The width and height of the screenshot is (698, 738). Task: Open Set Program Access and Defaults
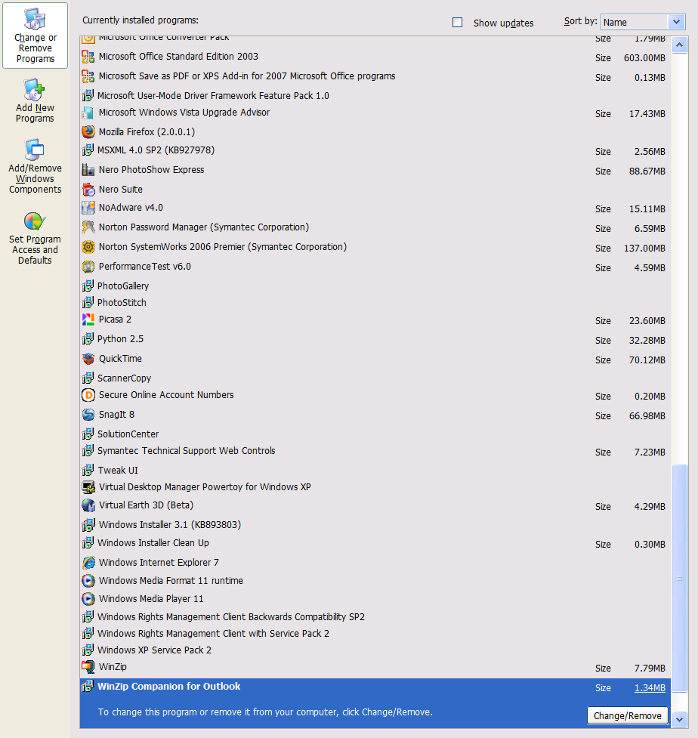[x=35, y=238]
